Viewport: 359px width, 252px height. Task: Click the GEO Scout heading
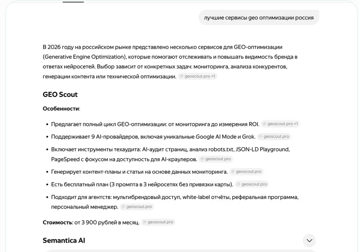60,95
